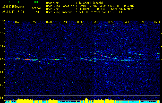The image size is (162, 103).
Task: Click observer name Takanori Kawachi
Action: (x=91, y=3)
